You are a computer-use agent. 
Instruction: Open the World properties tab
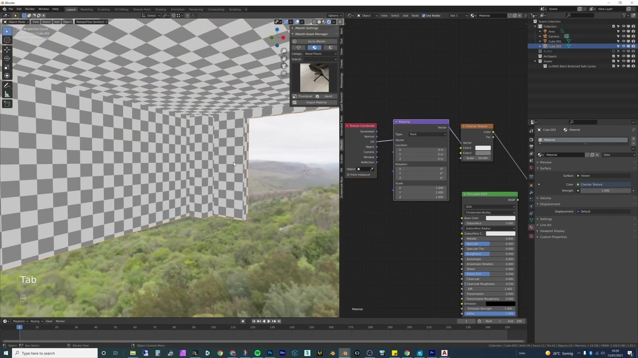pyautogui.click(x=531, y=168)
